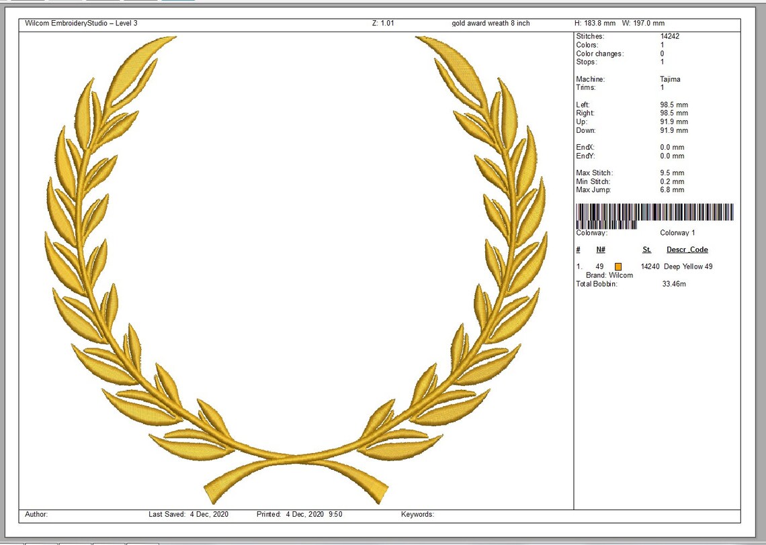Open the Colorway 1 selection
Image resolution: width=766 pixels, height=545 pixels.
click(x=675, y=232)
